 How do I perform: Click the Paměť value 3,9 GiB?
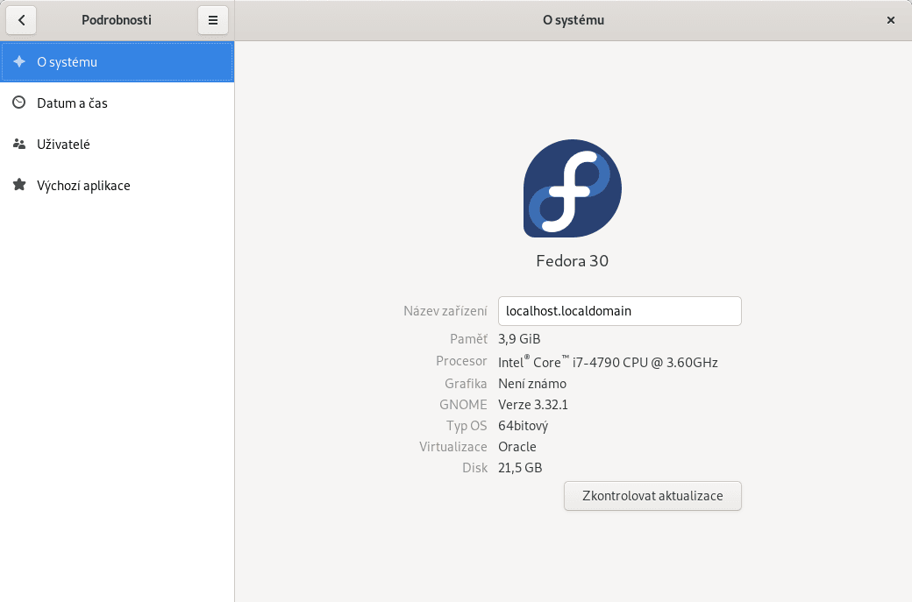518,338
